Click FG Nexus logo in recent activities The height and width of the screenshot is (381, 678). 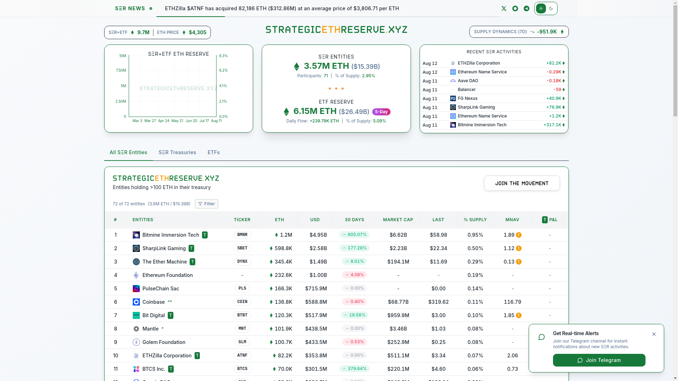pyautogui.click(x=453, y=98)
